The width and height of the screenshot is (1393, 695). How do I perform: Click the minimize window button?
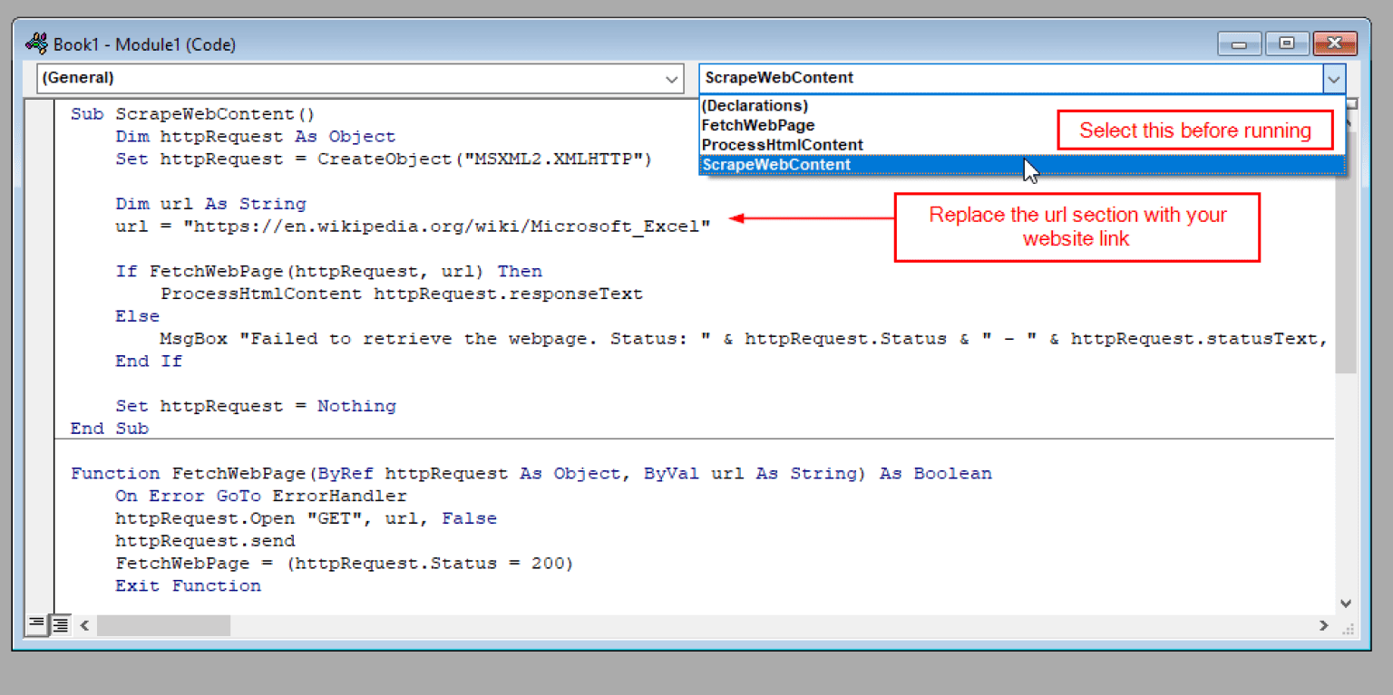click(1239, 43)
